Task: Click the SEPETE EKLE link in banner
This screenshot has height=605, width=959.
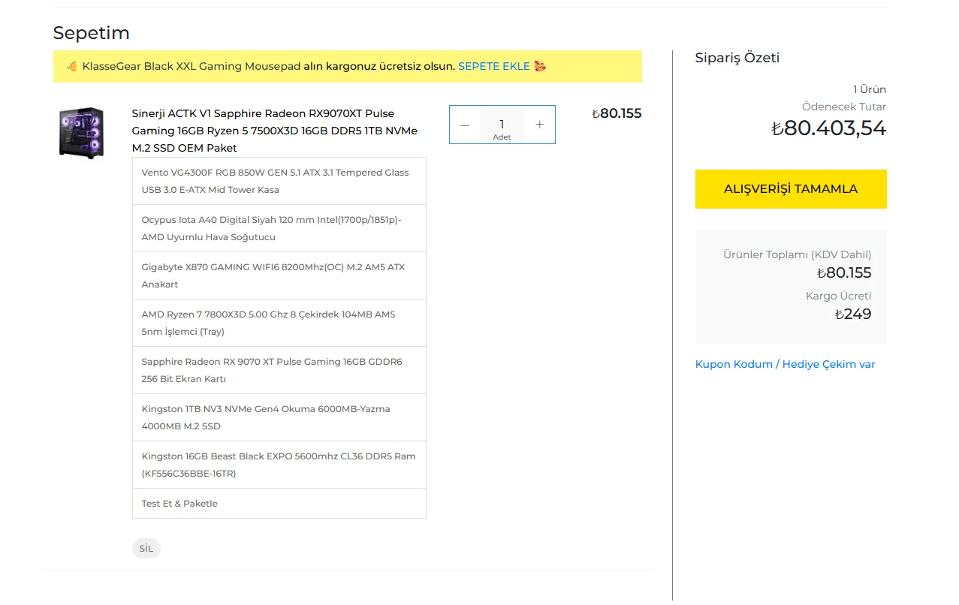Action: click(494, 66)
